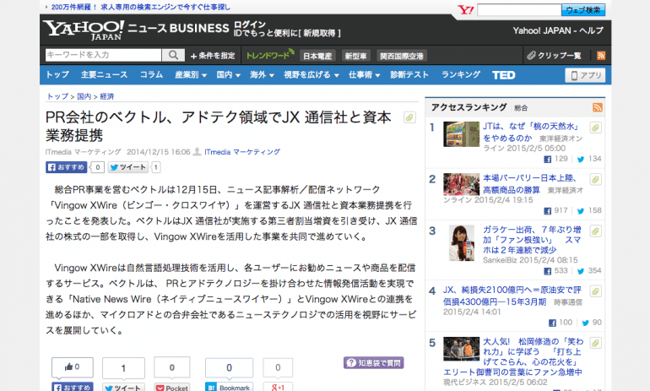Click Facebook icon showing 917 in ranking 2
This screenshot has width=650, height=391.
tap(547, 211)
